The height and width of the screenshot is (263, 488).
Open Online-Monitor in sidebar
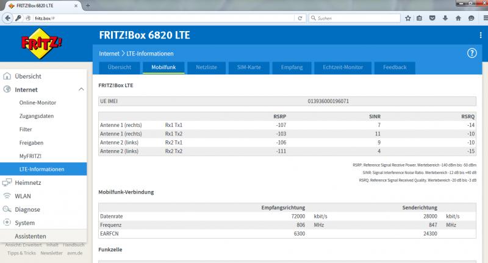38,103
